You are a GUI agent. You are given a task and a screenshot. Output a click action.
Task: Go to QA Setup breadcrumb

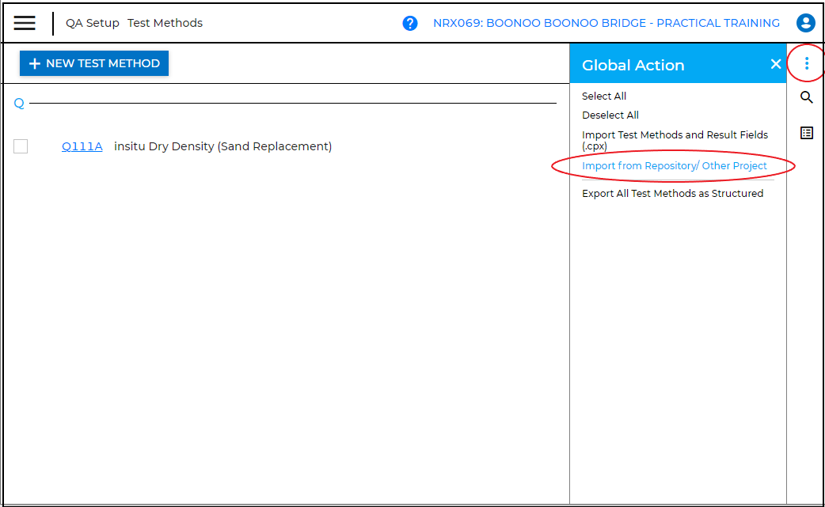click(93, 23)
